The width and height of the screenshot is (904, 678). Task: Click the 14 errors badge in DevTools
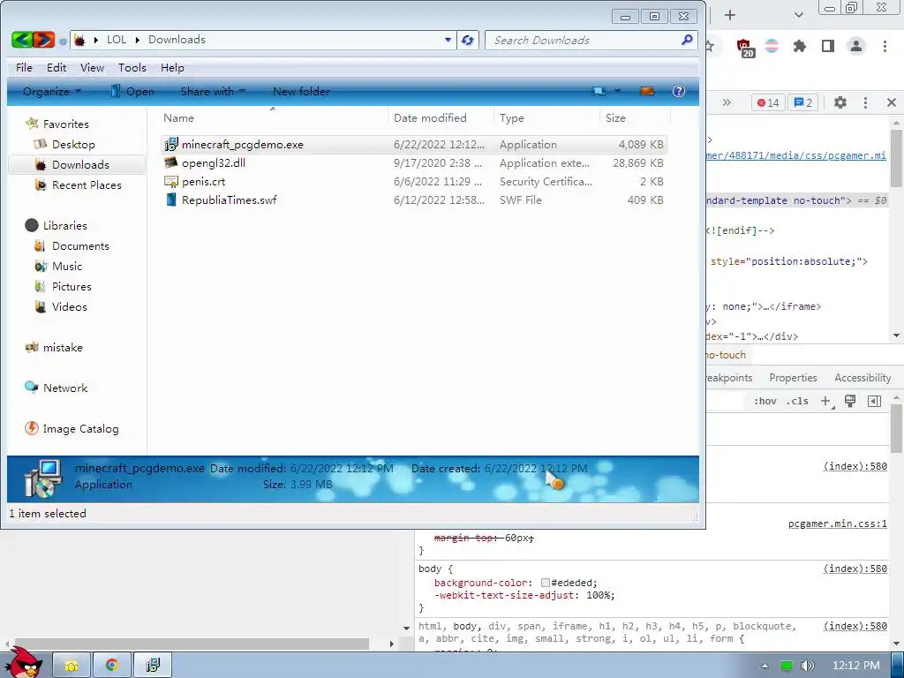coord(768,102)
